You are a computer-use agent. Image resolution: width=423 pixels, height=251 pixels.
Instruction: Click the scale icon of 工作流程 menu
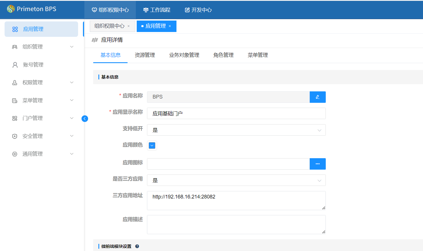click(146, 10)
